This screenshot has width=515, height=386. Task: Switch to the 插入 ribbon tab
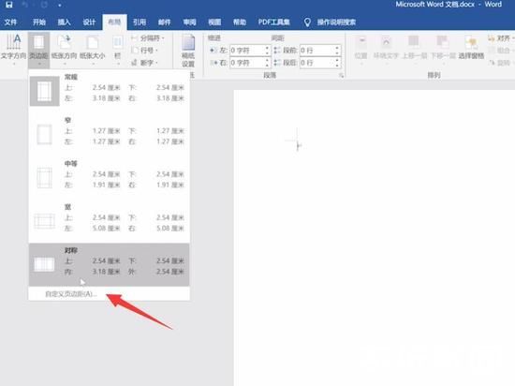tap(64, 22)
